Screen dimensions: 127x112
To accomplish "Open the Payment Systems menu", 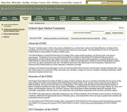I will (52, 19).
